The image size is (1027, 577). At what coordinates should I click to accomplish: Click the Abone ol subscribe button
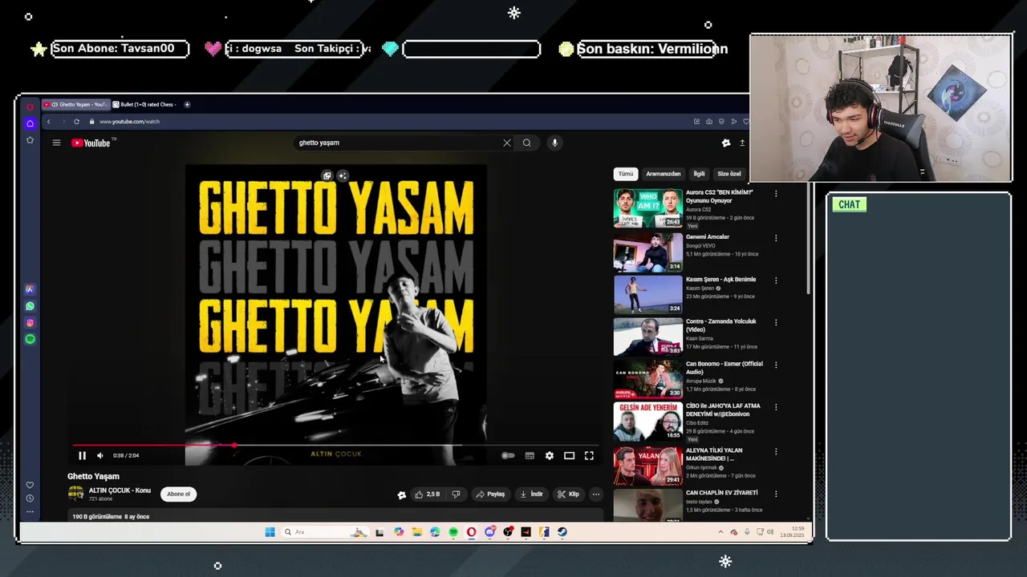tap(178, 494)
